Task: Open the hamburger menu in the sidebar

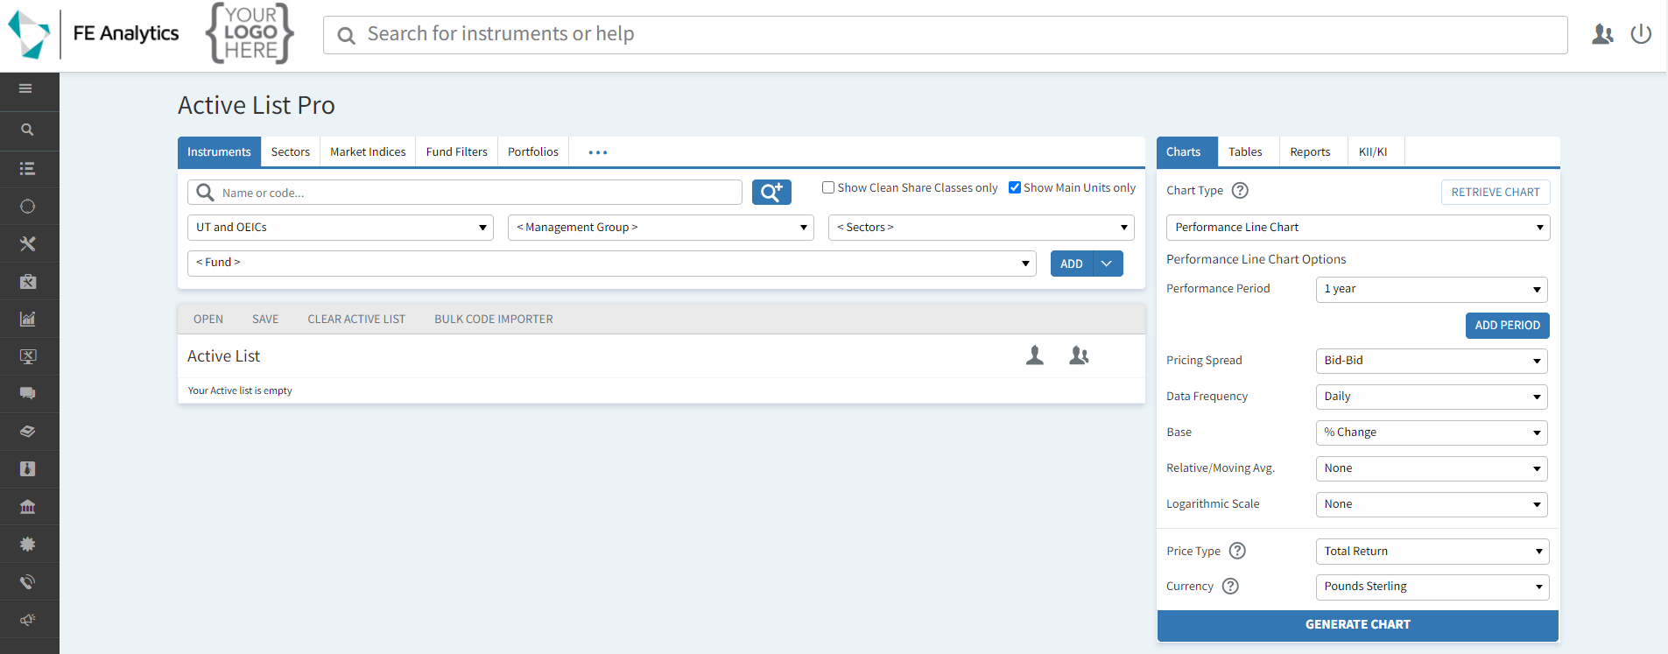Action: pyautogui.click(x=26, y=88)
